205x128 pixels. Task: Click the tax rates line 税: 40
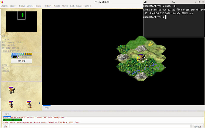[x=10, y=48]
